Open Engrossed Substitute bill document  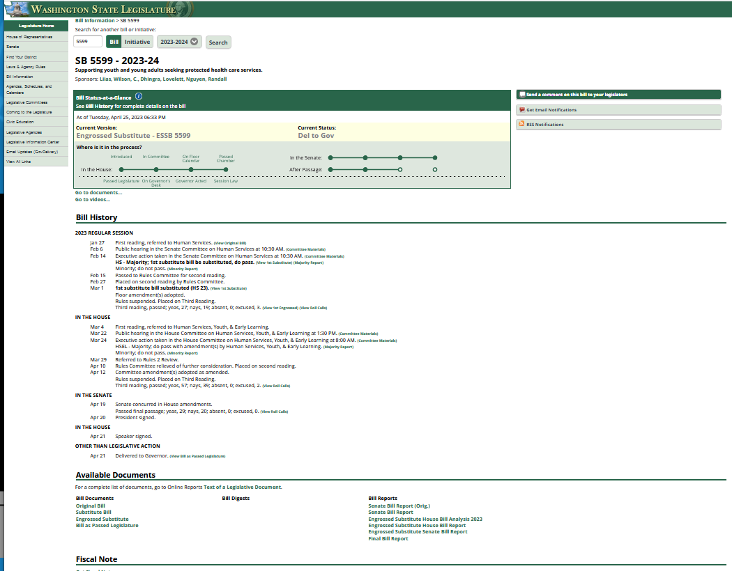[x=102, y=519]
